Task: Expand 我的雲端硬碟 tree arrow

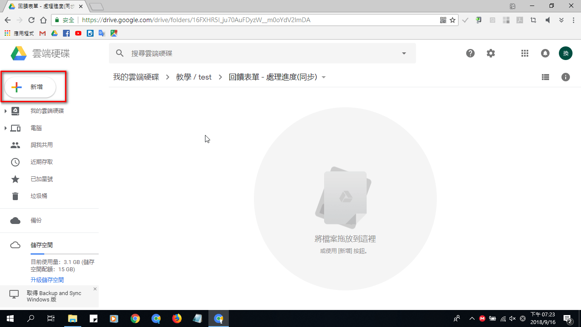Action: [x=6, y=111]
